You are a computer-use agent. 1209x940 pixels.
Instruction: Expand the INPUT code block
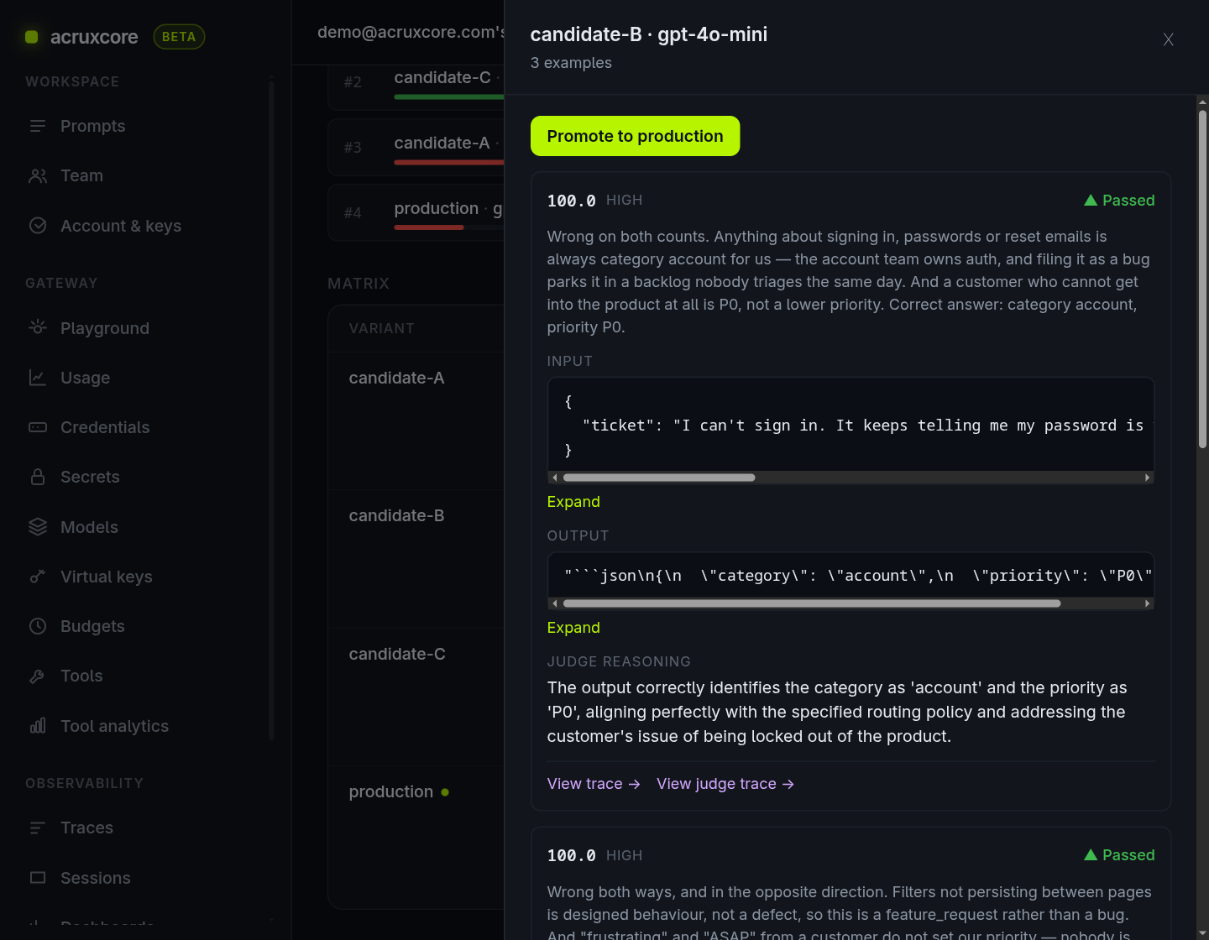(573, 502)
